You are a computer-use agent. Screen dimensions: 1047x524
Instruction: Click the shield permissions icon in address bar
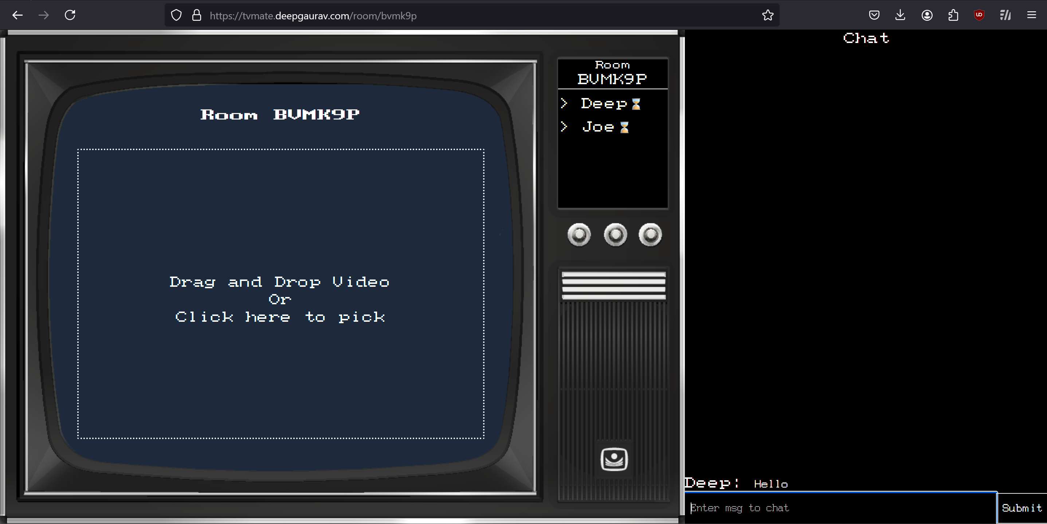[176, 15]
